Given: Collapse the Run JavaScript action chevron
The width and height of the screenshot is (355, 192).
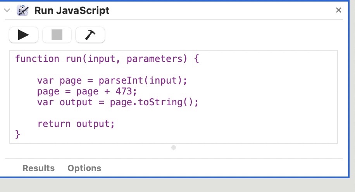Looking at the screenshot, I should (7, 10).
